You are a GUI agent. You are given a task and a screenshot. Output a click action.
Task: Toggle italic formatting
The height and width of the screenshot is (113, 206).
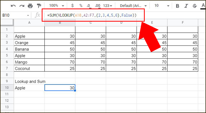pyautogui.click(x=186, y=6)
